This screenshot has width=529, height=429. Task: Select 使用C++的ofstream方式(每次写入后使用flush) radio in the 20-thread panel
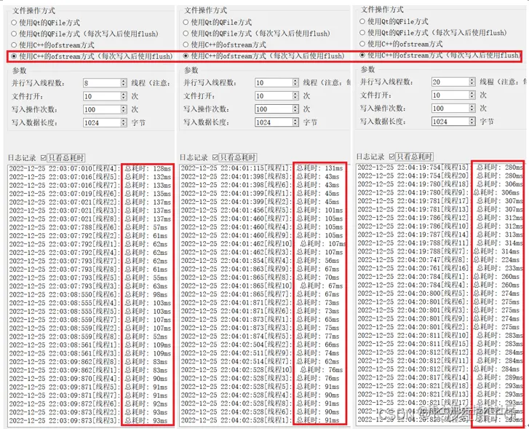pos(362,55)
